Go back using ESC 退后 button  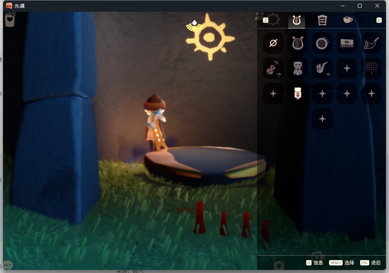click(x=370, y=263)
